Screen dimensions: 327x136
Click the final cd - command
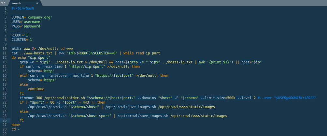click(16, 129)
